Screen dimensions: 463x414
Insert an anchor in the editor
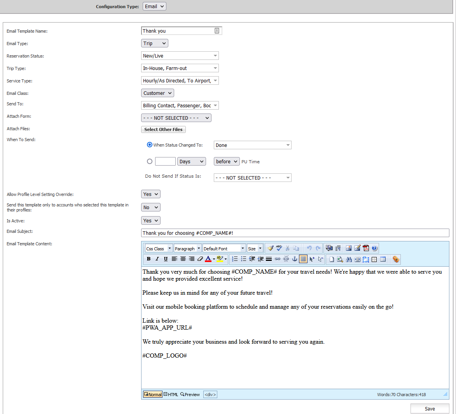(295, 259)
